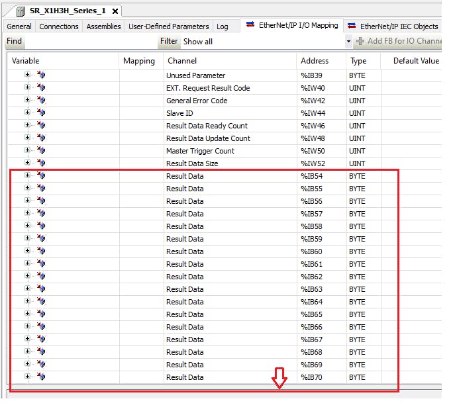
Task: Expand the EXT. Request Result Code row
Action: (x=27, y=88)
